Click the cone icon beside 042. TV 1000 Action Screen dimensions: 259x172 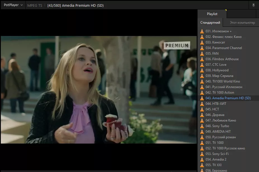click(x=202, y=93)
